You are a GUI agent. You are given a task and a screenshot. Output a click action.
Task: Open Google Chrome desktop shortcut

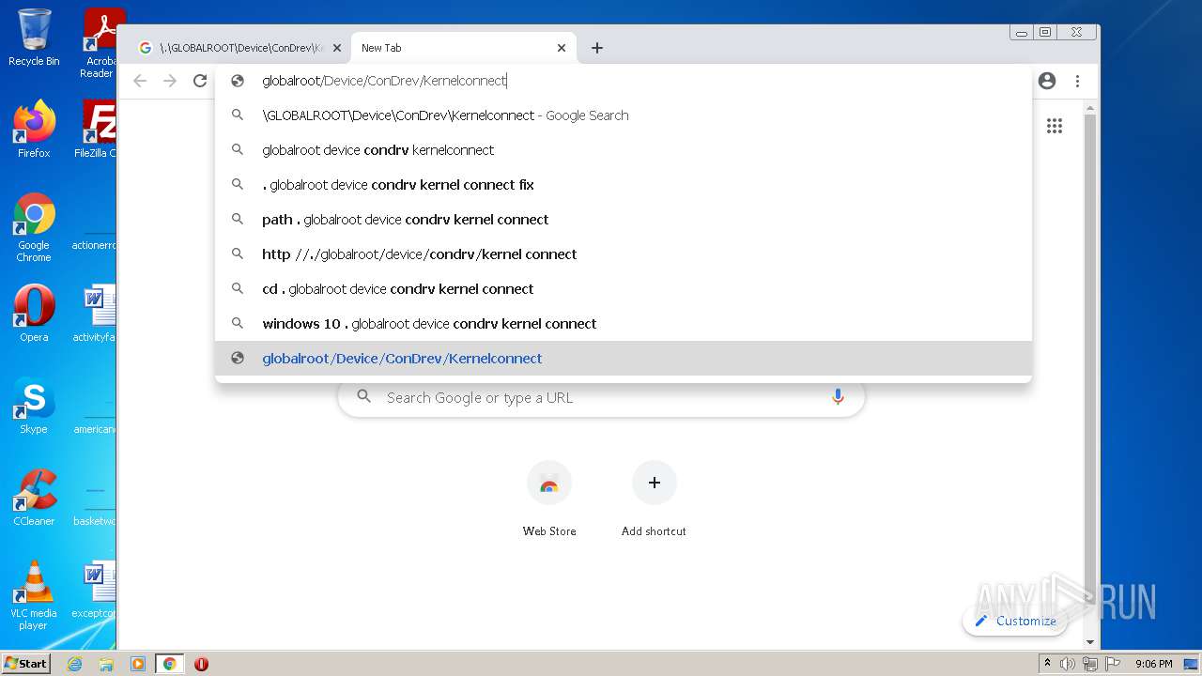pyautogui.click(x=34, y=227)
